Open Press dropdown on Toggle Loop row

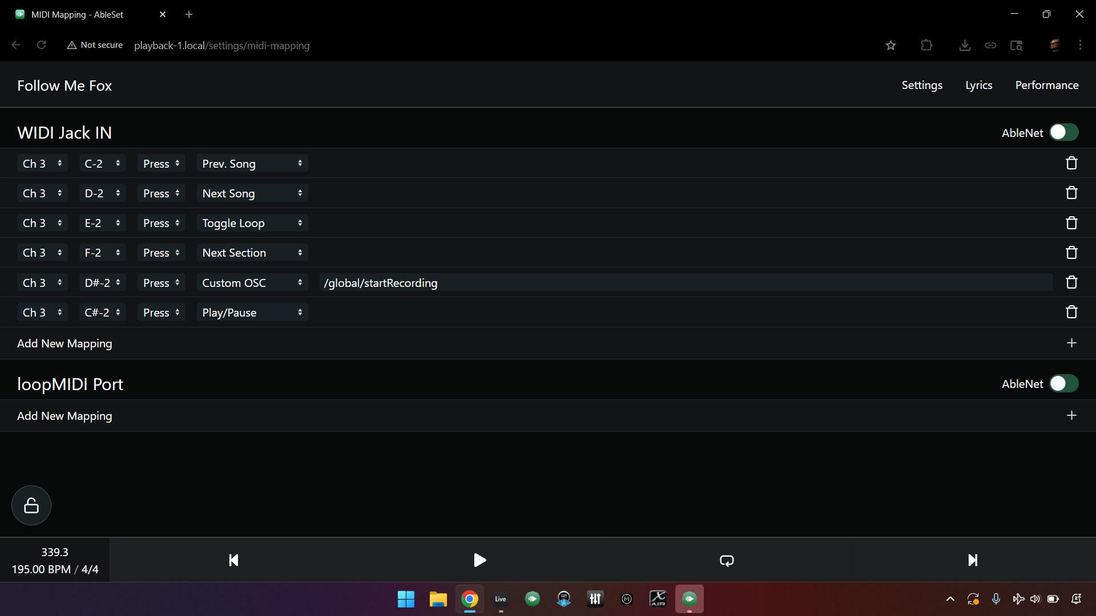click(162, 223)
